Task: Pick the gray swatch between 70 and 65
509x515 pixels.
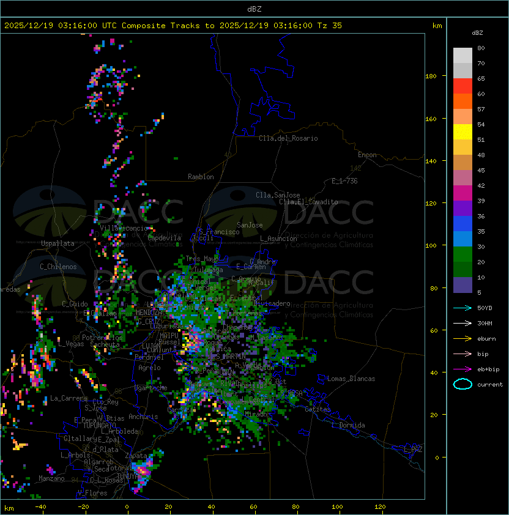Action: 463,70
